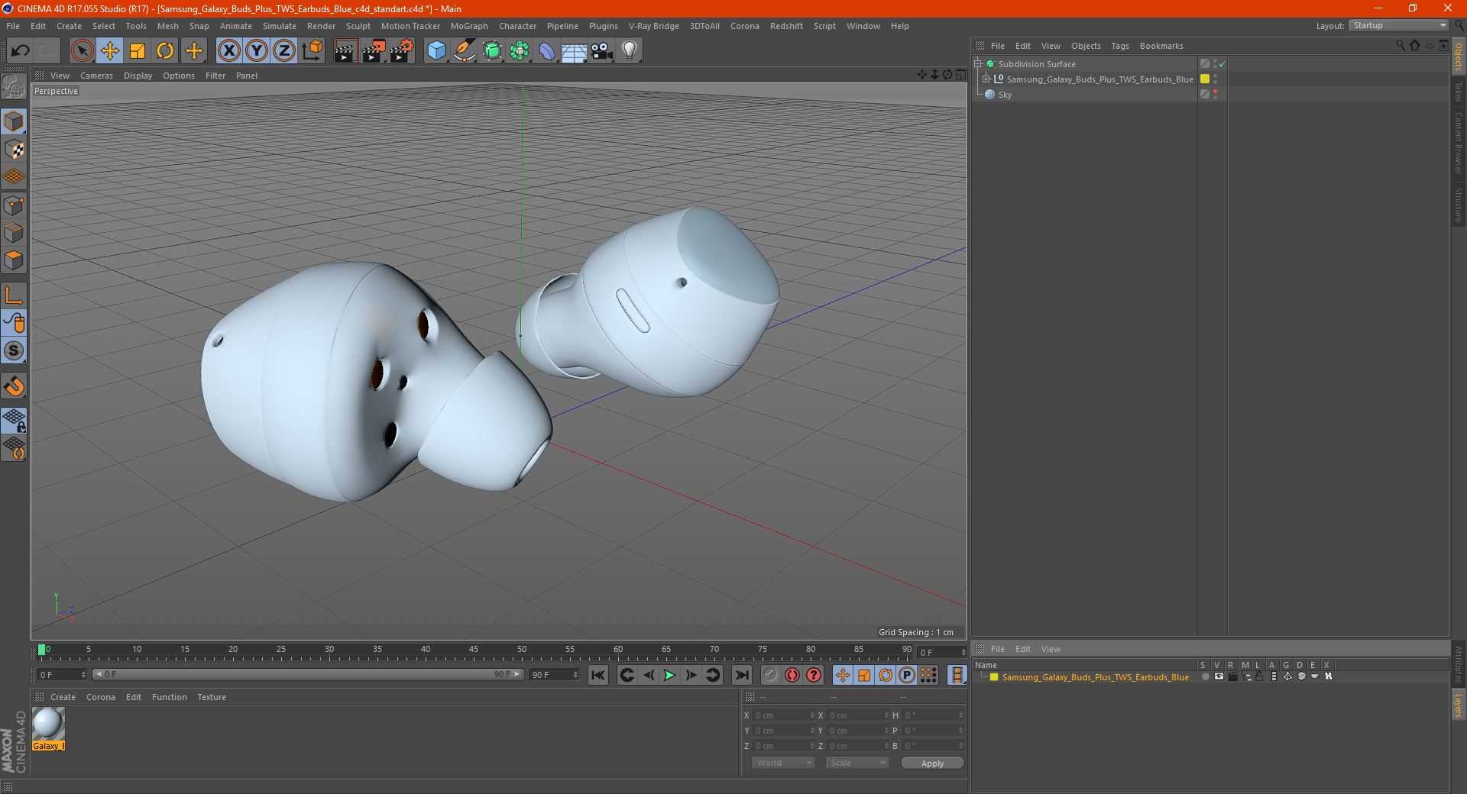Click the Bend deformer icon

(547, 51)
